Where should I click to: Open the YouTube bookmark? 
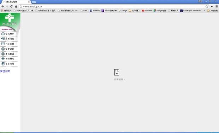(x=147, y=11)
